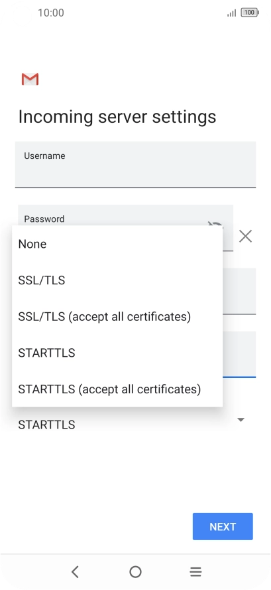
Task: Pick STARTTLS from the list
Action: [x=117, y=353]
